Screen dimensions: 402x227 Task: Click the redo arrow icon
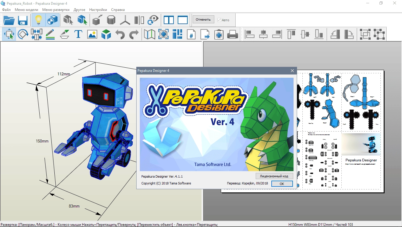tap(134, 34)
